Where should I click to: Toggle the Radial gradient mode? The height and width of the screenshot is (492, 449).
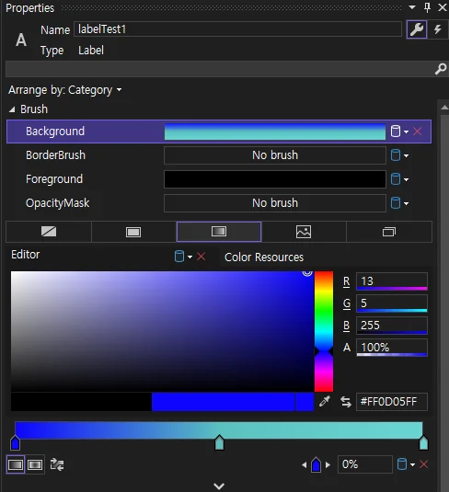pos(35,464)
